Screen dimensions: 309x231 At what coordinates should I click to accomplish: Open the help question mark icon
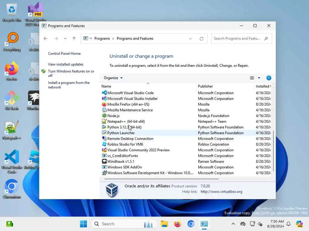269,78
